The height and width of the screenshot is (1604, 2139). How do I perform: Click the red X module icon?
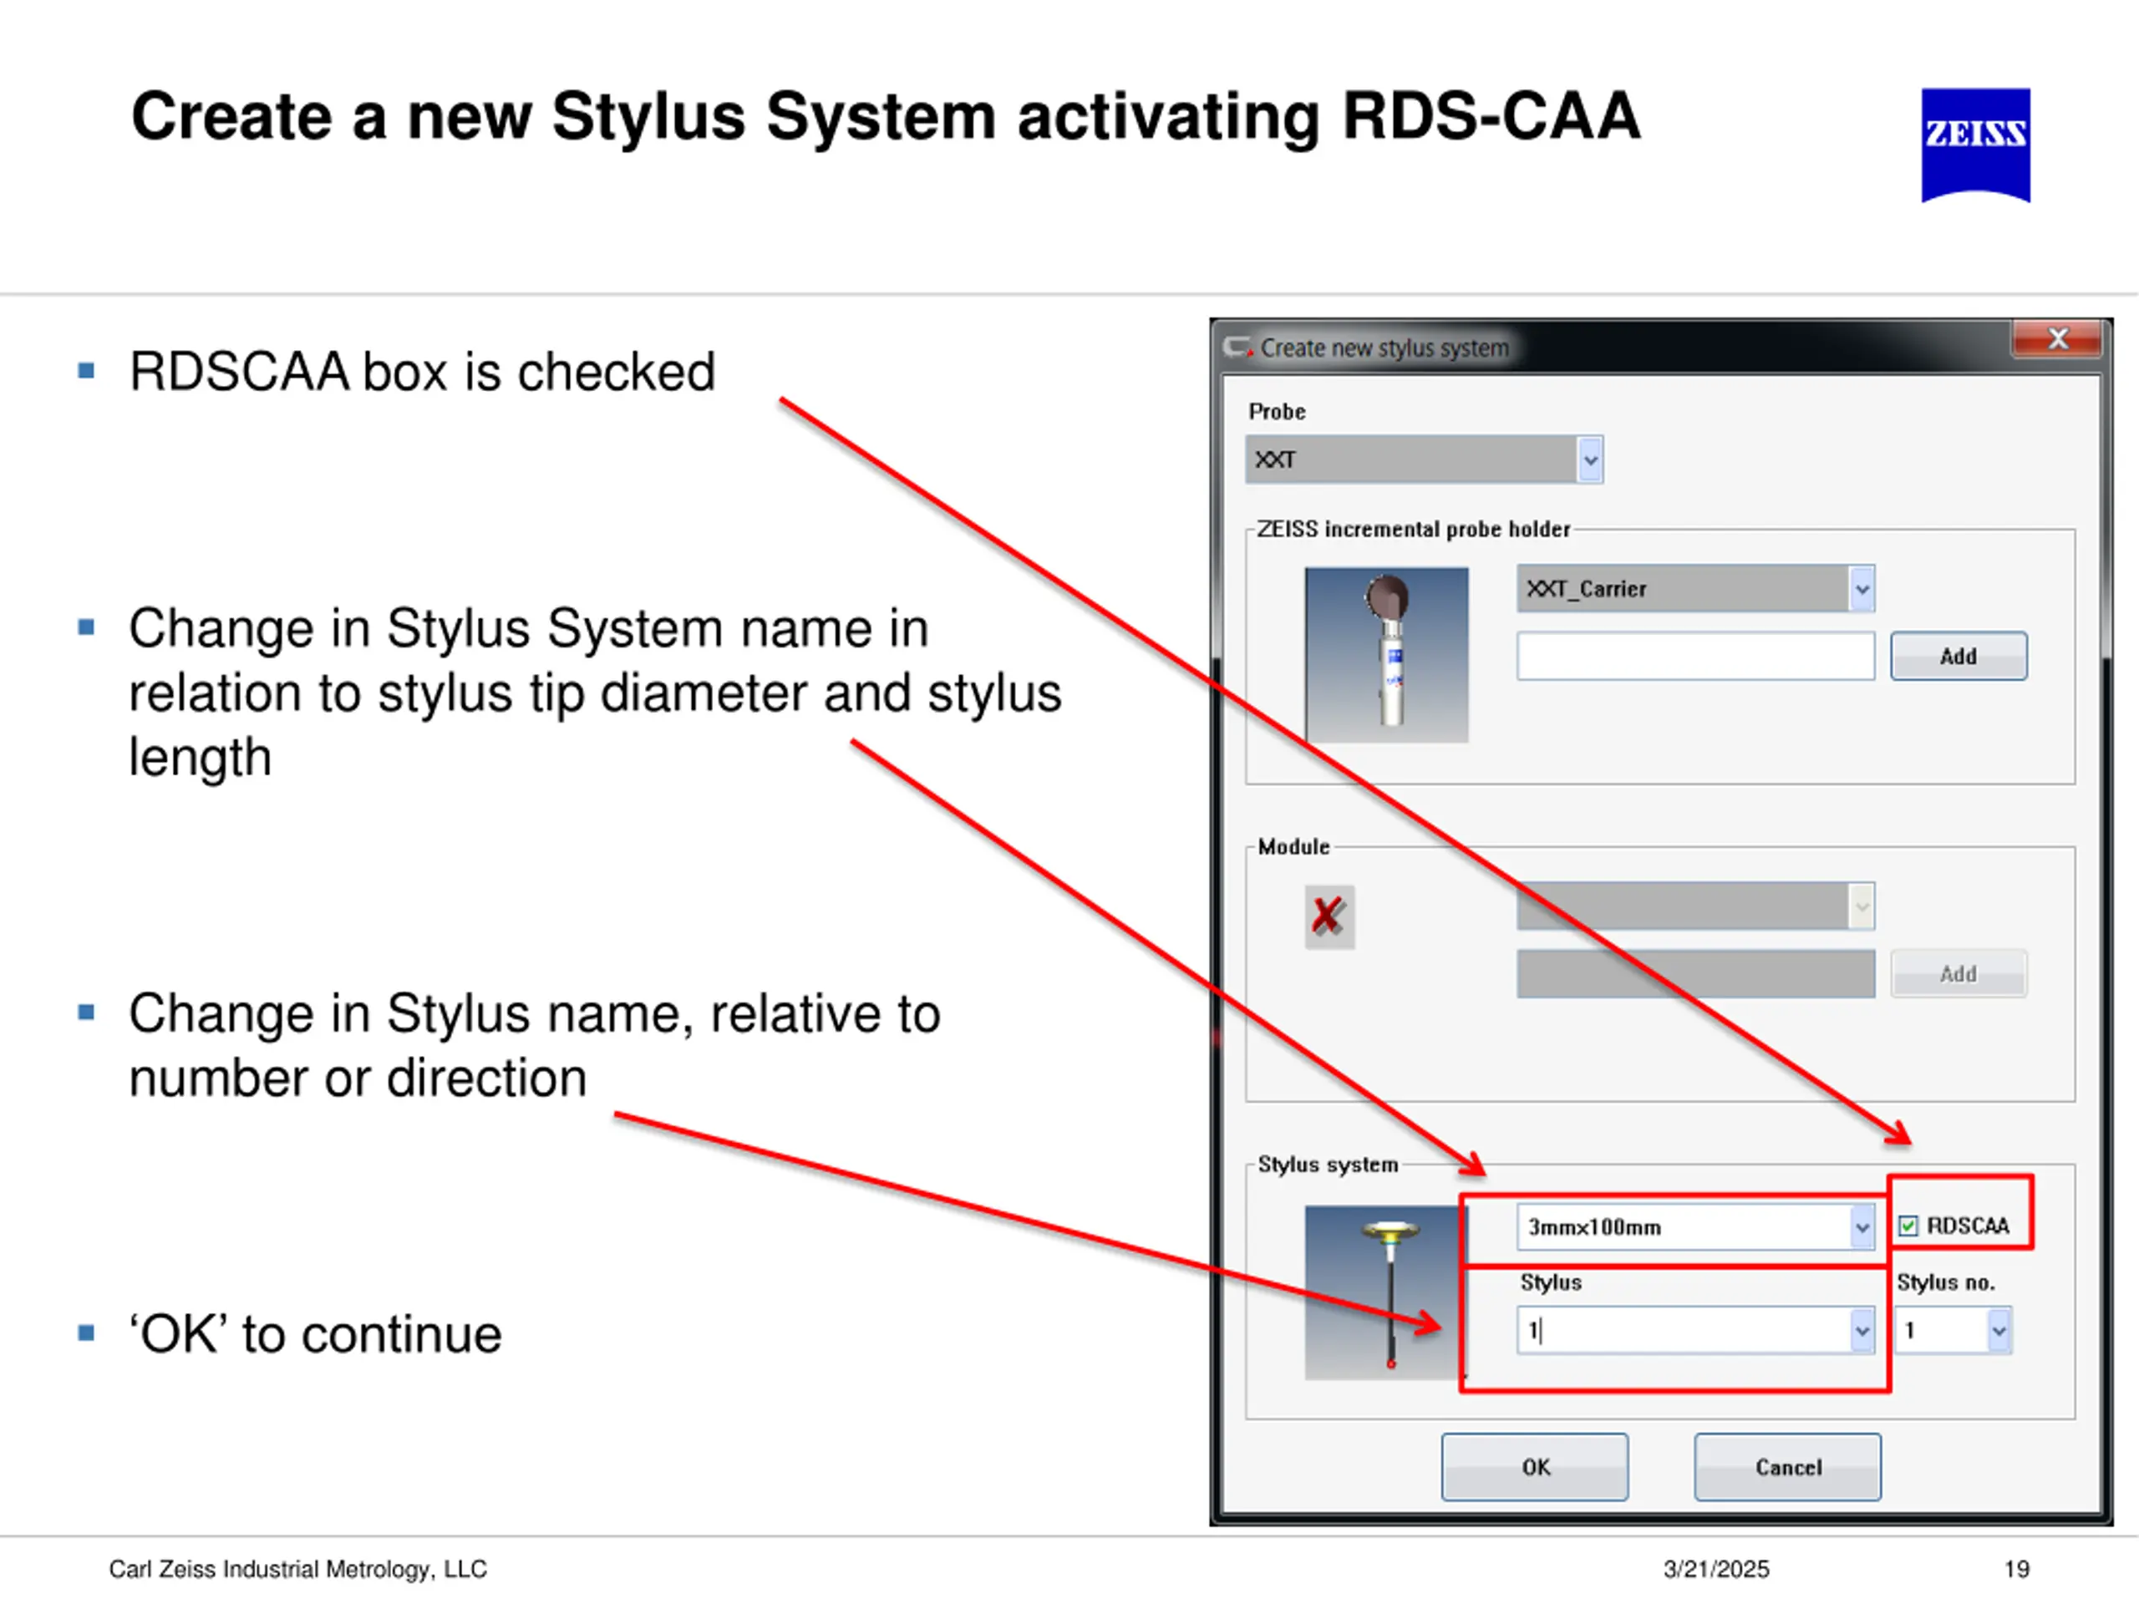click(1329, 916)
